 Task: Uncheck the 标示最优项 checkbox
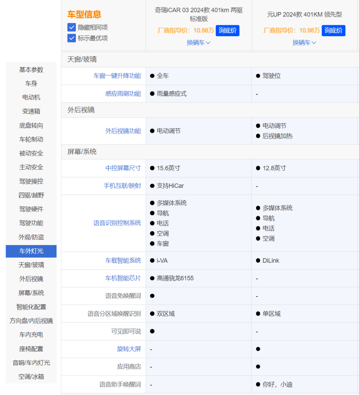[x=72, y=38]
